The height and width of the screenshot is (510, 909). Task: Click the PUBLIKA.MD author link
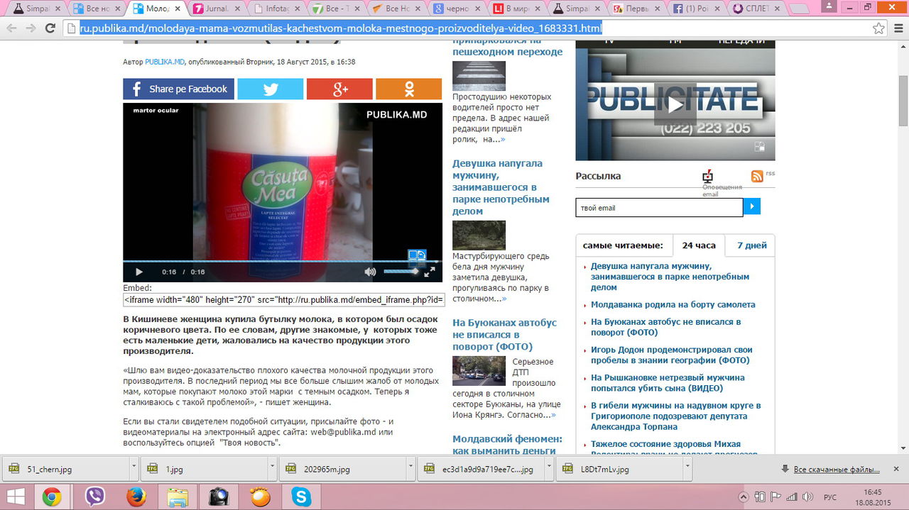(165, 62)
